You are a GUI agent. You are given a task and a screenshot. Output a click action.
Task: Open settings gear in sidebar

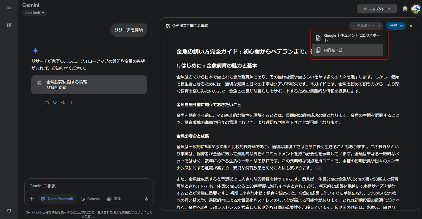pos(9,211)
